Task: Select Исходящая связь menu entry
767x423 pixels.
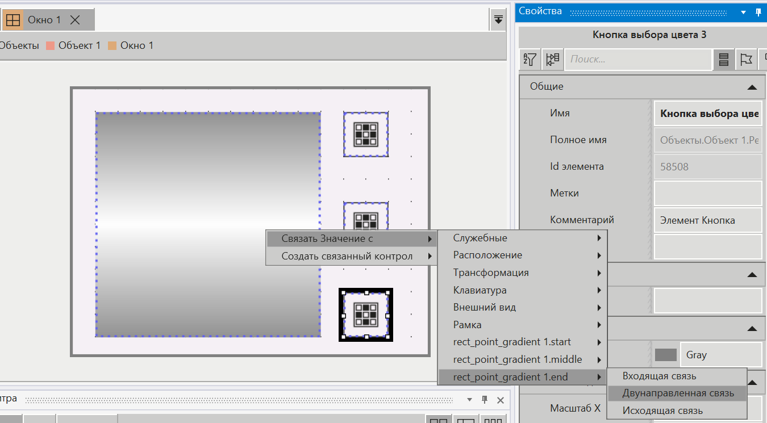Action: click(x=662, y=411)
